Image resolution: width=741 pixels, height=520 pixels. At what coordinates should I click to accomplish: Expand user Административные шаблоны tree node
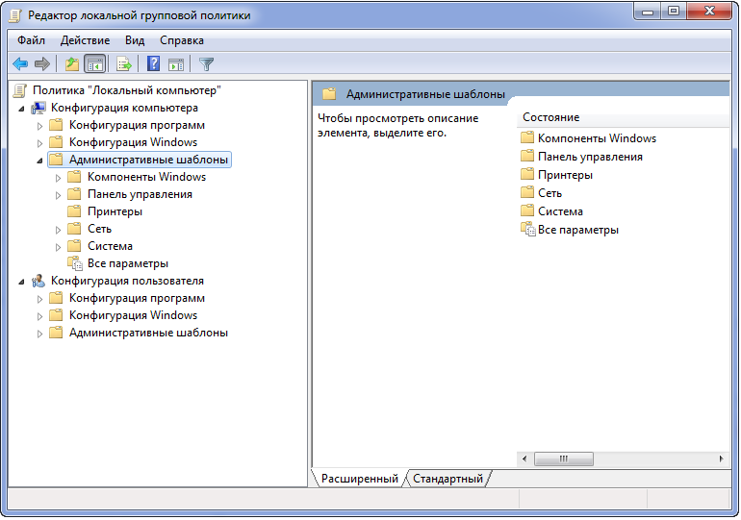click(x=40, y=333)
